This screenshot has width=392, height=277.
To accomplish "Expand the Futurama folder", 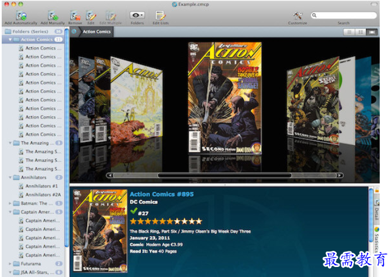I will coord(10,264).
